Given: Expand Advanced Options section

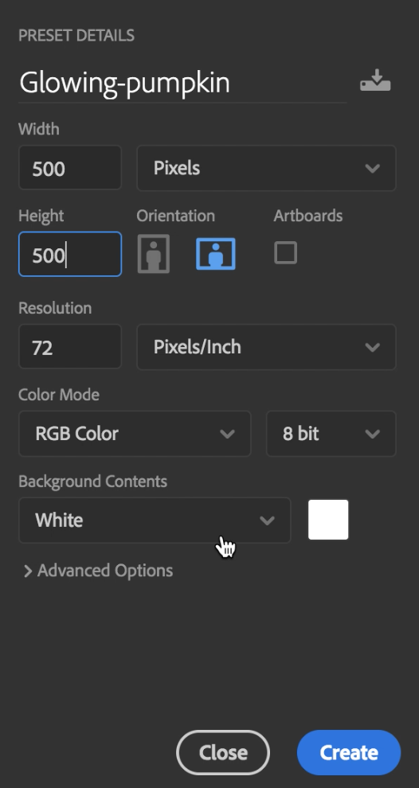Looking at the screenshot, I should [x=98, y=571].
